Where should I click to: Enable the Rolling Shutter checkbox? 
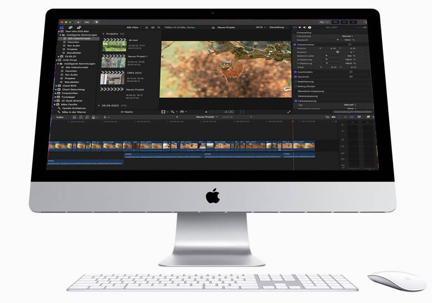coord(295,86)
